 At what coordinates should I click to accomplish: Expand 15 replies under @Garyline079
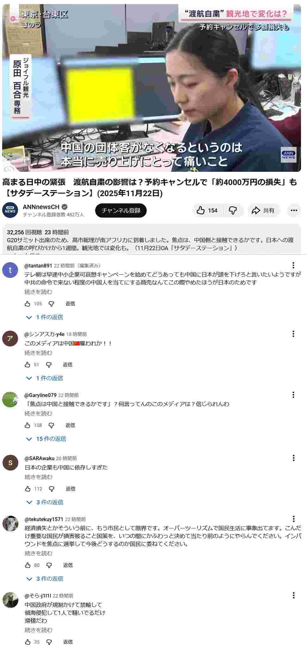click(46, 439)
